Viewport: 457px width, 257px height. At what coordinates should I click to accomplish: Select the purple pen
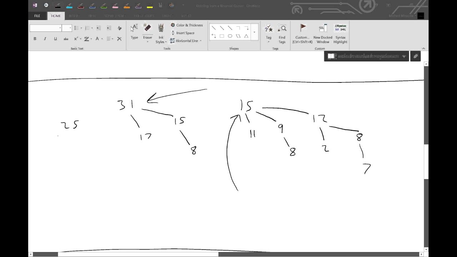pyautogui.click(x=138, y=5)
